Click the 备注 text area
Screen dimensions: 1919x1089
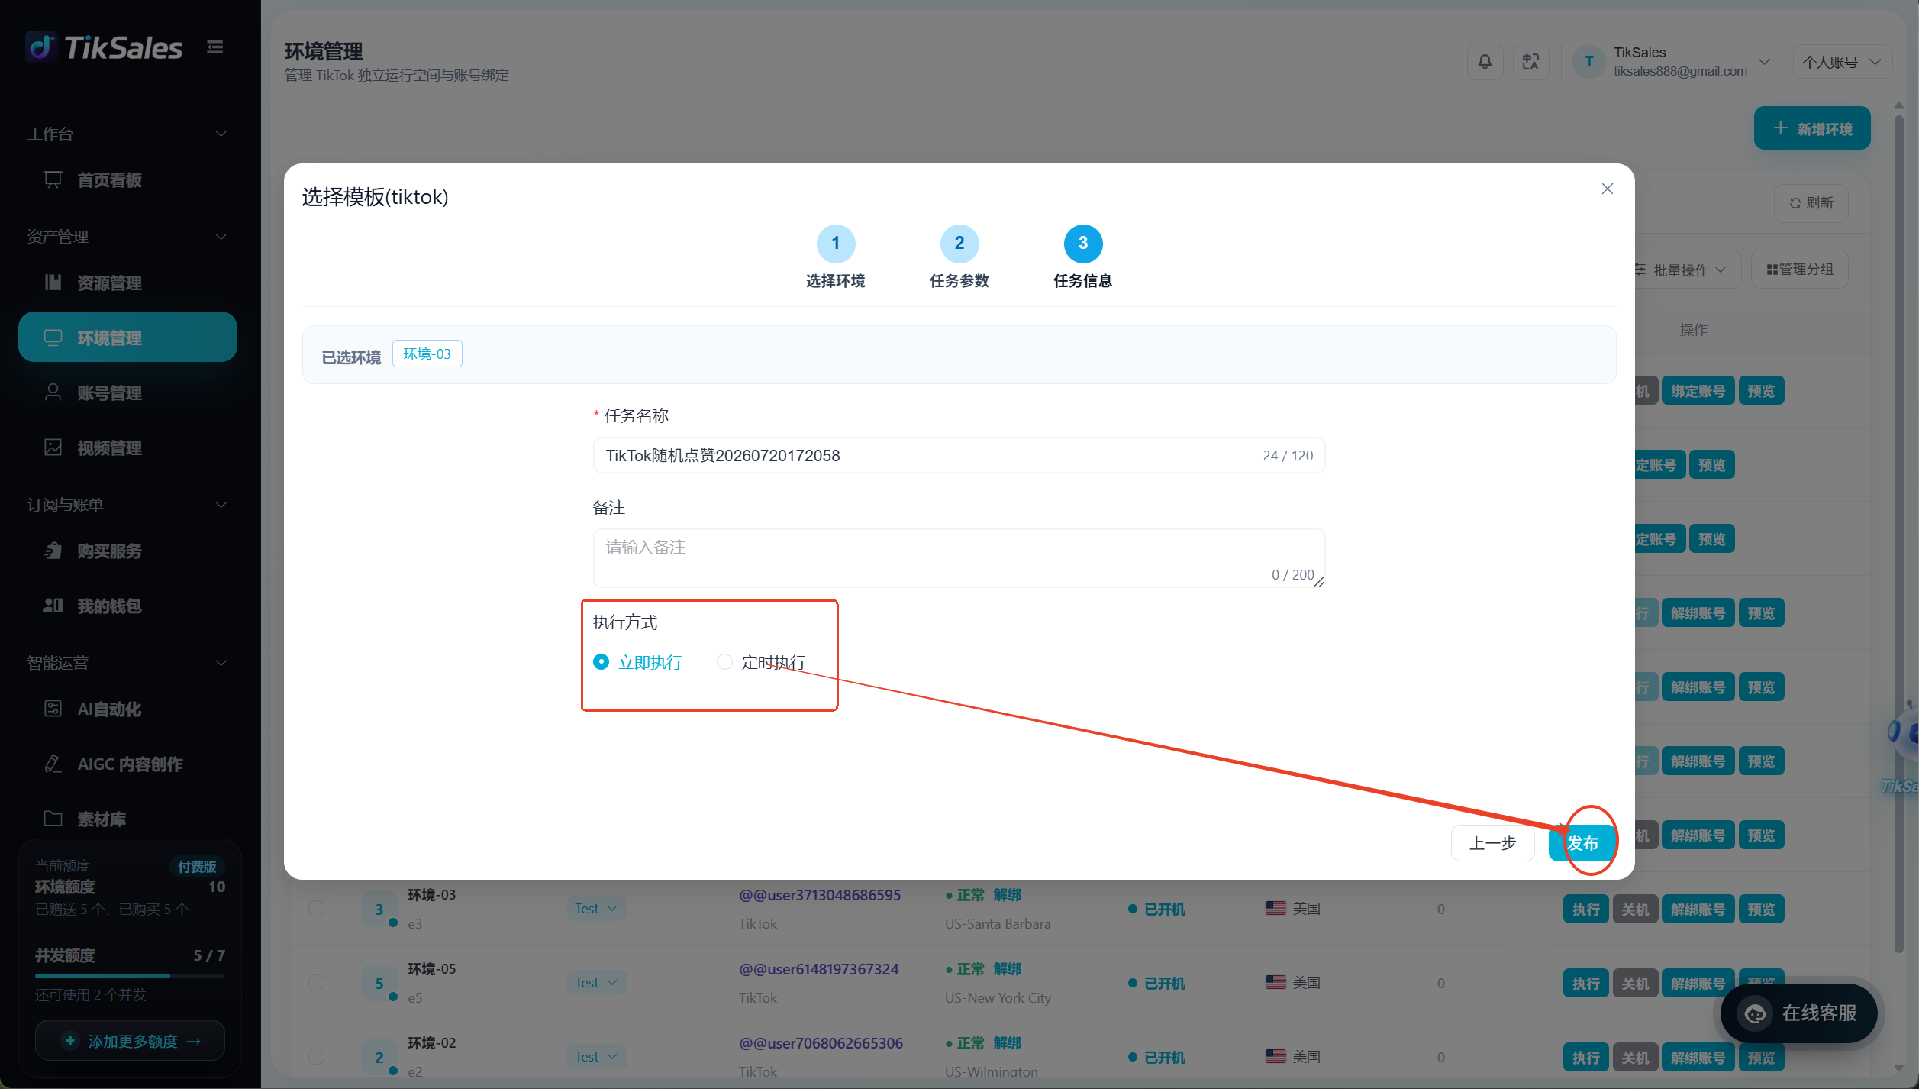(959, 558)
